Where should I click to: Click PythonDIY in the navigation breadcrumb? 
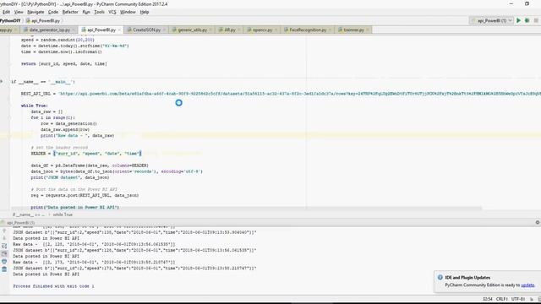(x=10, y=20)
